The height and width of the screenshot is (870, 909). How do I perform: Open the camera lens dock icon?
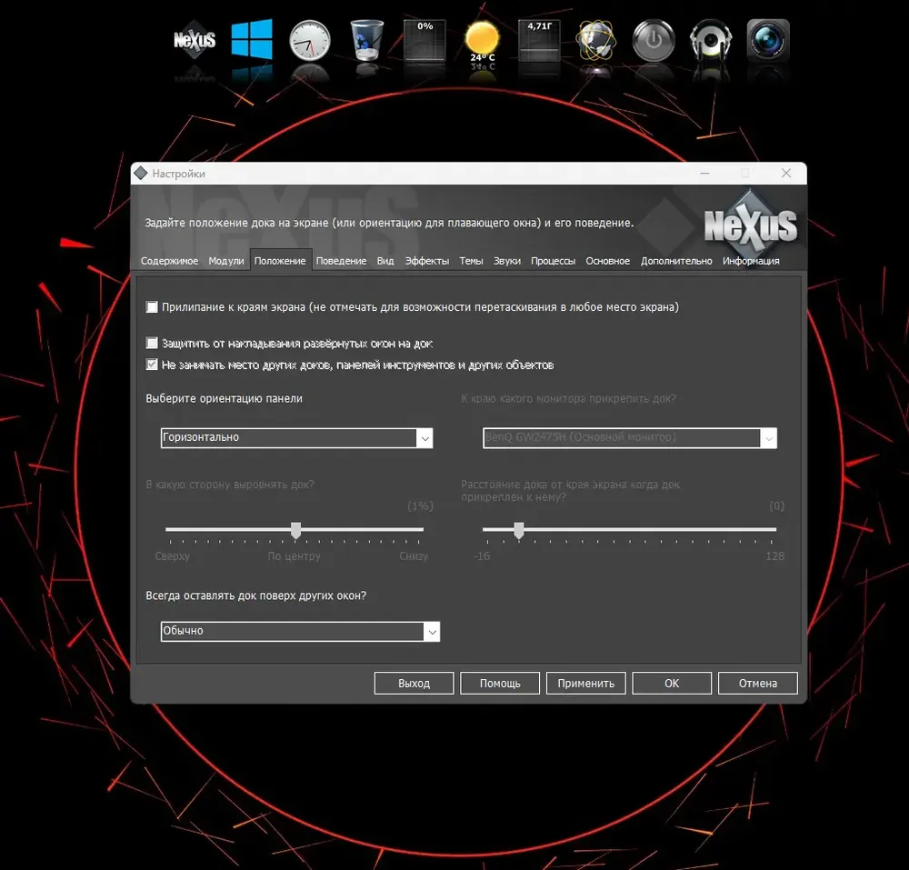click(x=768, y=40)
